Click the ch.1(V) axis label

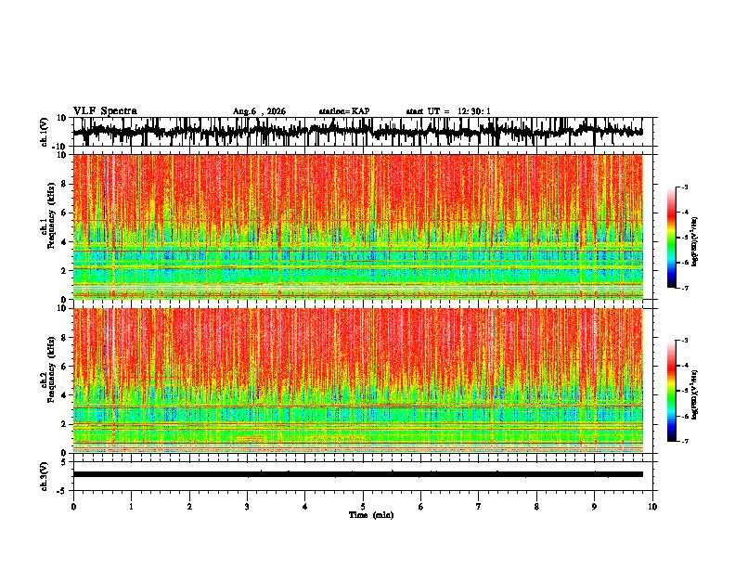pos(44,132)
